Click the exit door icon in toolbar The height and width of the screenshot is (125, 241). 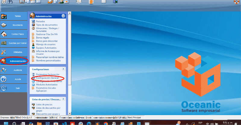coord(115,2)
